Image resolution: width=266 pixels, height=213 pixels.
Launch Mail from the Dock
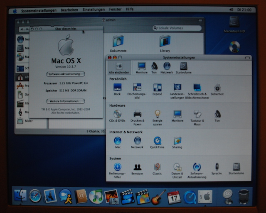pos(50,196)
